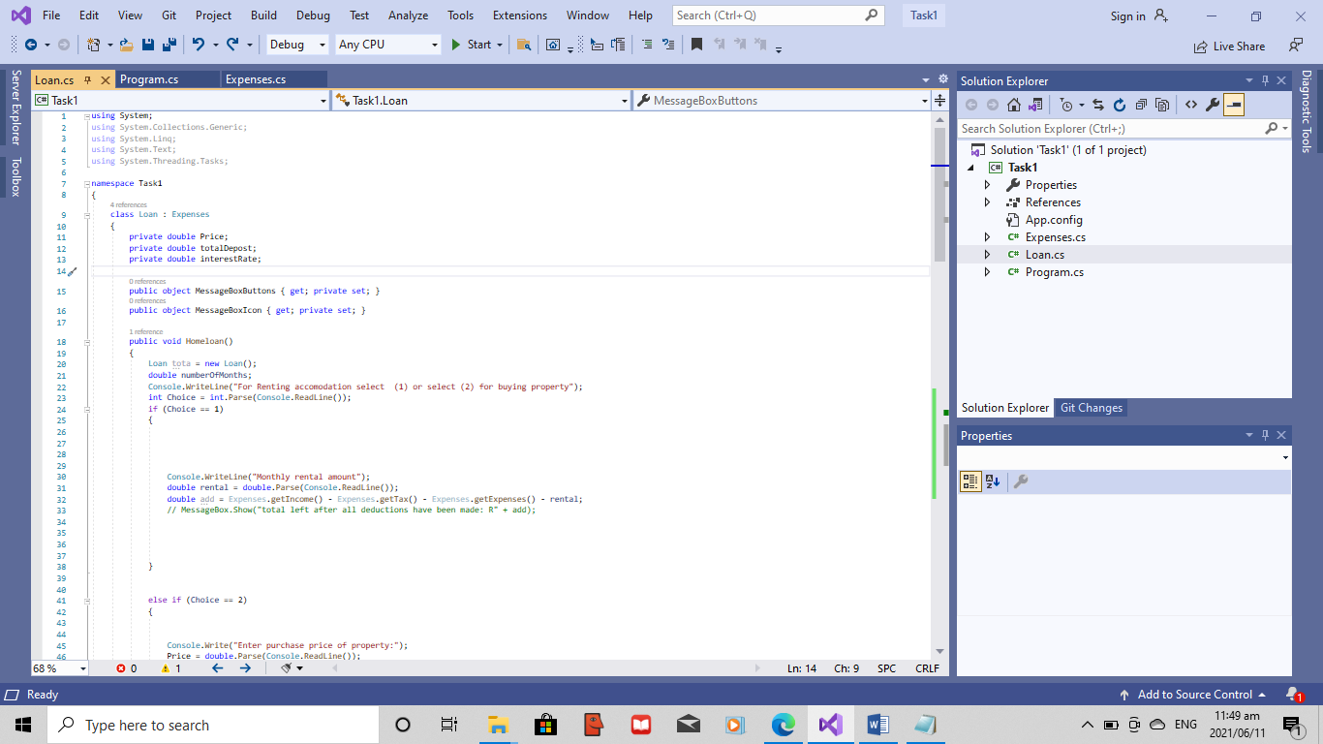The height and width of the screenshot is (744, 1323).
Task: Toggle Show All Files in Solution Explorer
Action: pyautogui.click(x=1162, y=105)
